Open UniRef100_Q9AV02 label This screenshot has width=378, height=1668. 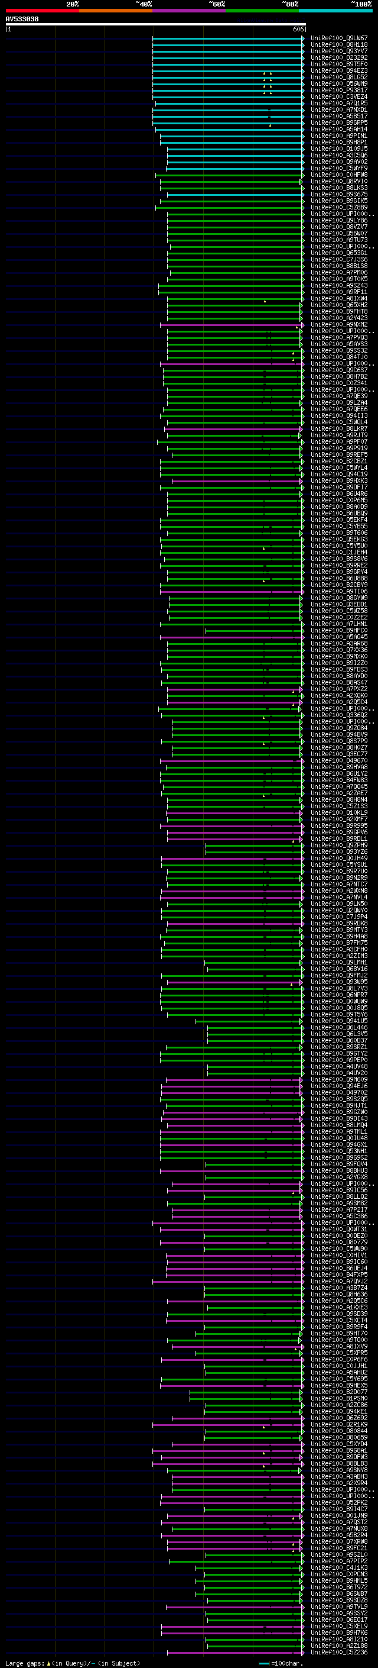coord(339,162)
